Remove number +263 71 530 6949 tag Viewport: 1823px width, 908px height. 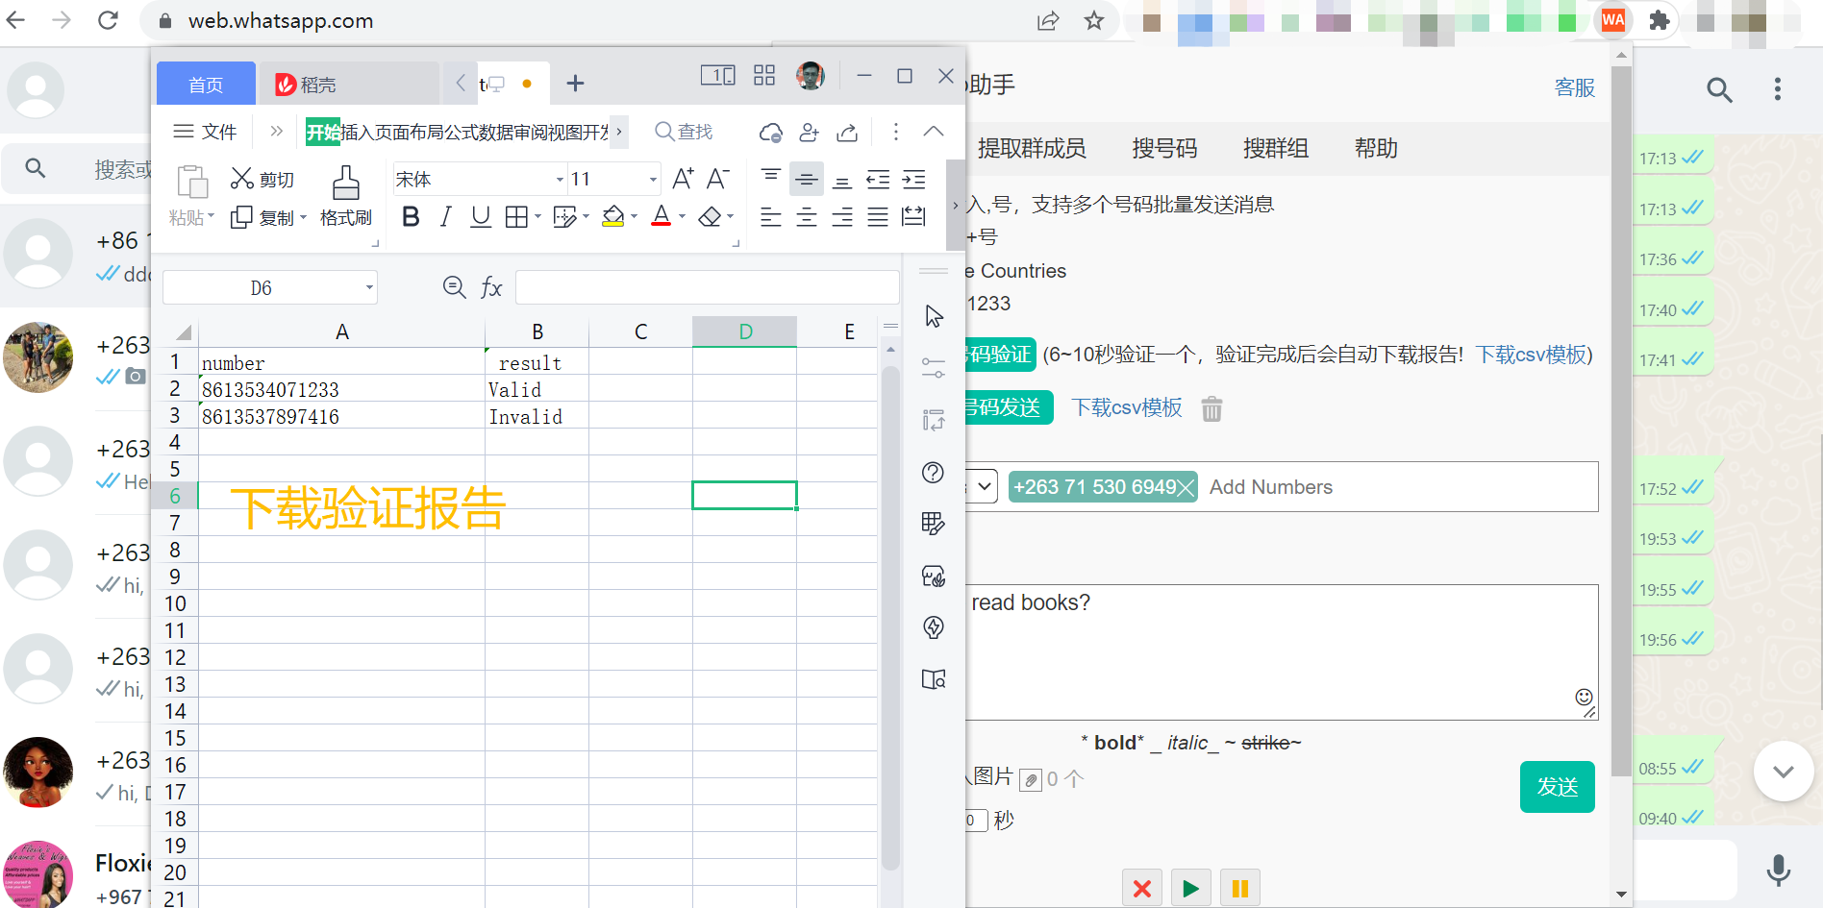1186,488
